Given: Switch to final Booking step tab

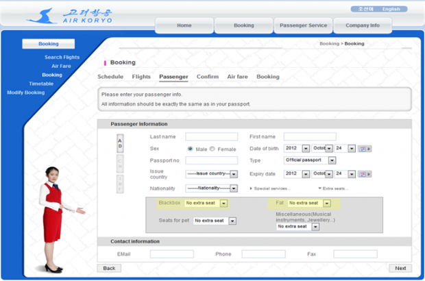Looking at the screenshot, I should pyautogui.click(x=268, y=77).
